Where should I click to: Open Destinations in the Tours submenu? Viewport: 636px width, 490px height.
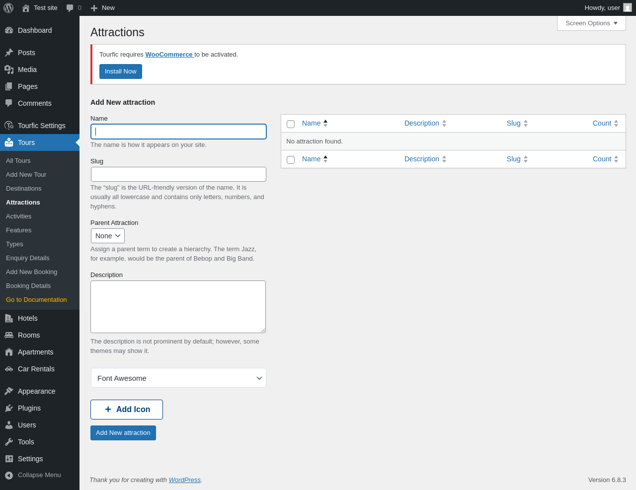(x=24, y=189)
